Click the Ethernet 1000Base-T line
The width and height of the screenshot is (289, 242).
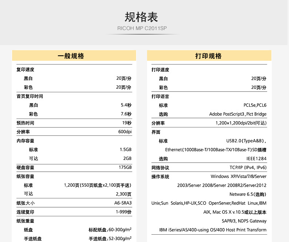pos(215,150)
